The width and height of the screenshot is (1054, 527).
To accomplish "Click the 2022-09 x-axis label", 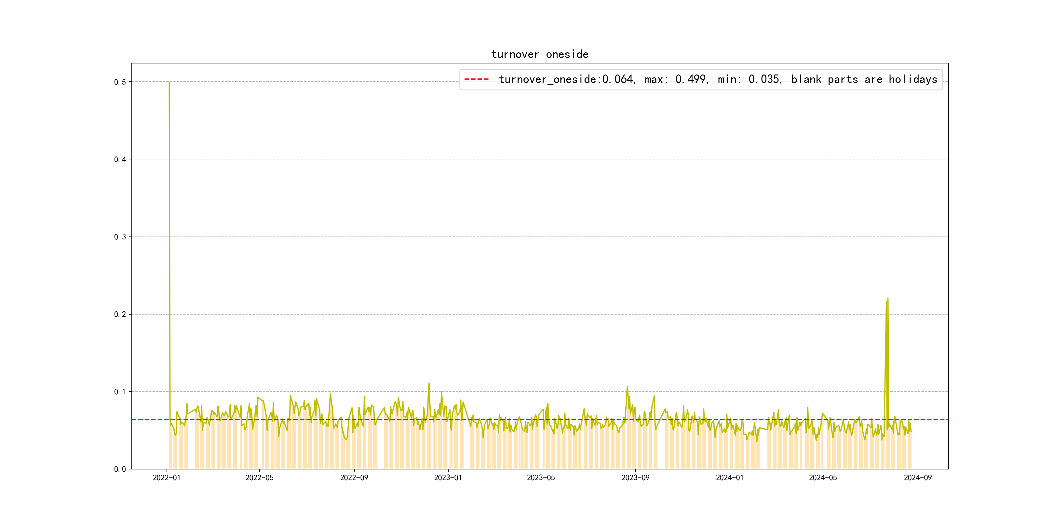I will pos(354,478).
